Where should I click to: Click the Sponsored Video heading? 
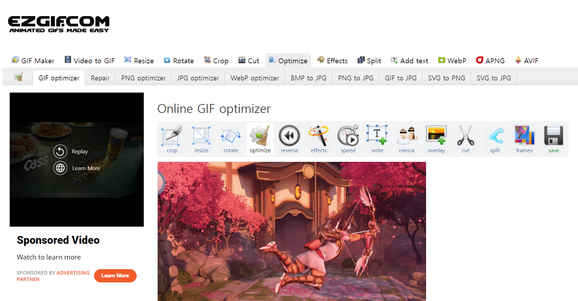click(x=58, y=240)
